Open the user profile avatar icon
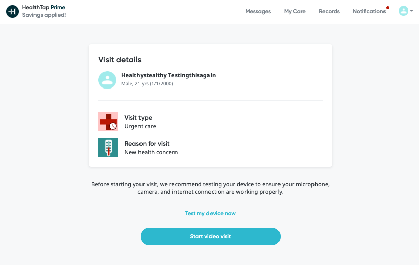The image size is (419, 265). (x=403, y=11)
